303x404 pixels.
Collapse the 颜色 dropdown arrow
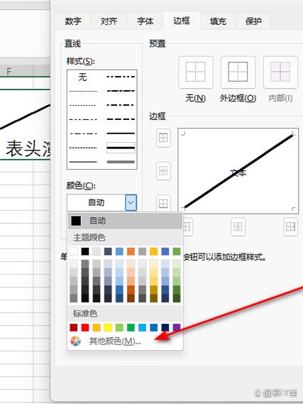(x=131, y=202)
